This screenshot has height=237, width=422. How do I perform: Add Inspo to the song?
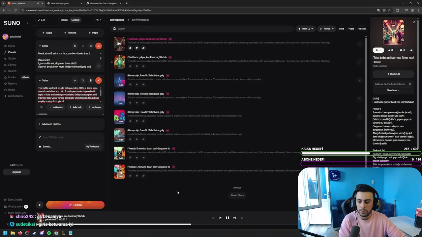point(93,33)
